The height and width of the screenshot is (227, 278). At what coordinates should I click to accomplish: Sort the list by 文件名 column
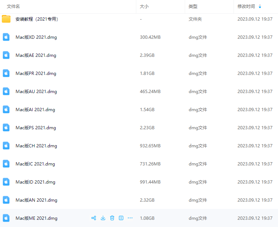[x=13, y=7]
